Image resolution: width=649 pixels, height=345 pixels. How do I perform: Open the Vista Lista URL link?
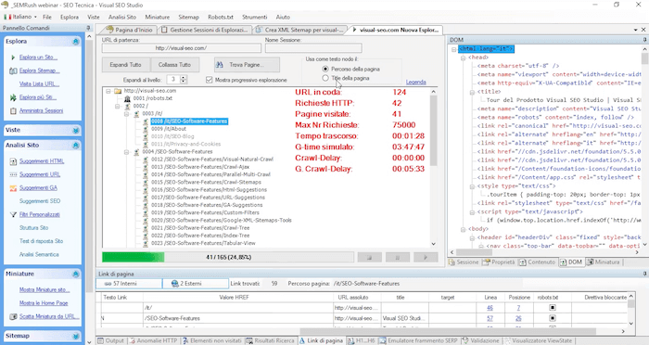[x=39, y=84]
